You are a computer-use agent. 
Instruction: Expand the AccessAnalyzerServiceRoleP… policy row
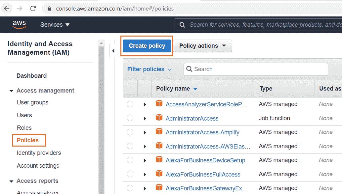tap(145, 104)
